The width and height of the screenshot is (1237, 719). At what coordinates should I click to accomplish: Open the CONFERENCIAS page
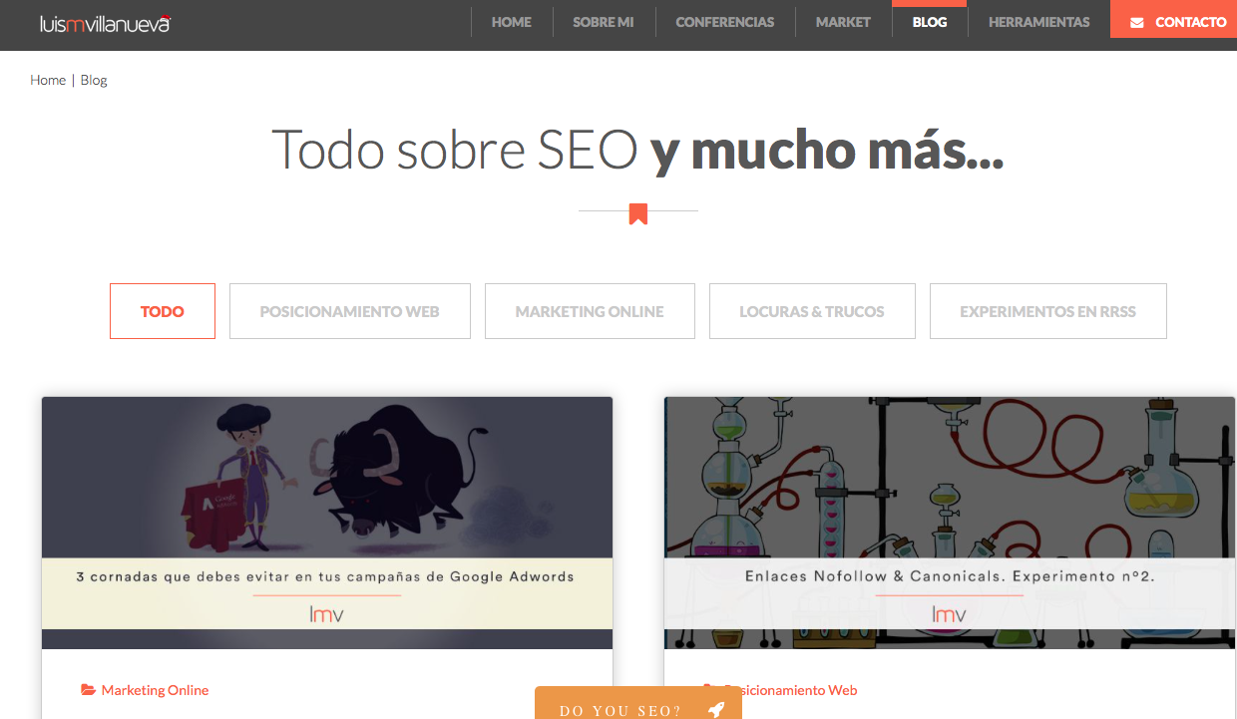pyautogui.click(x=725, y=20)
